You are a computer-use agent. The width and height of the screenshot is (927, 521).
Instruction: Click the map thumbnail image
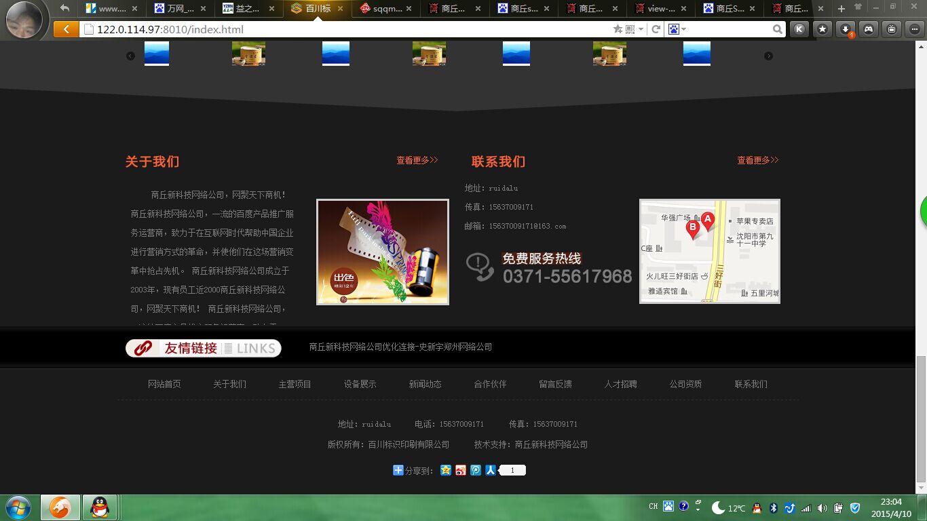click(710, 251)
